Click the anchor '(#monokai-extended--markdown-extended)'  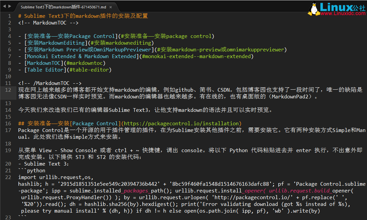pos(196,56)
